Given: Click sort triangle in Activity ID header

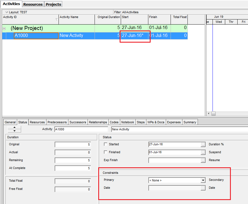Looking at the screenshot, I should 57,19.
